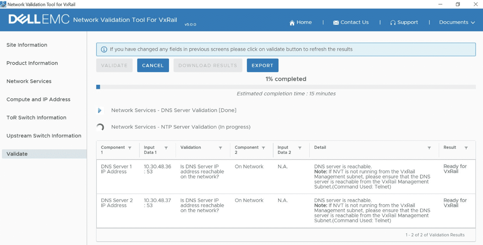Open the filter for Input Data 1 column
Screen dimensions: 483x245
[166, 148]
